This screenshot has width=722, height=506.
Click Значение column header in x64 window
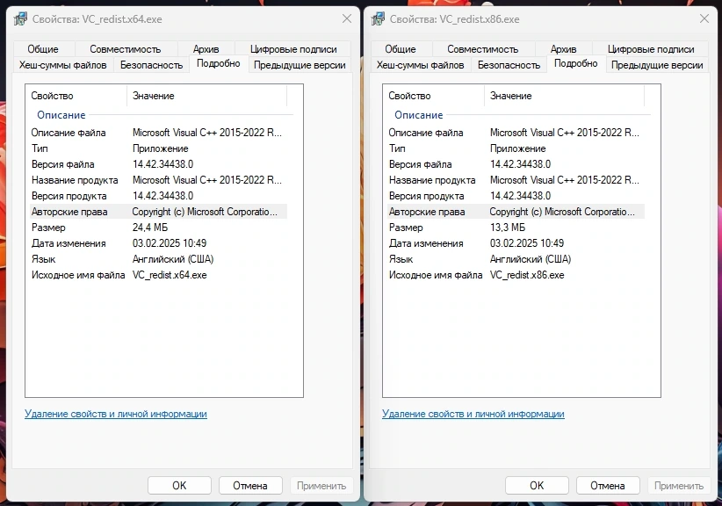(x=206, y=96)
